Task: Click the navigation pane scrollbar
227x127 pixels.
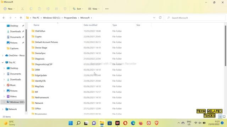Action: [x=26, y=70]
